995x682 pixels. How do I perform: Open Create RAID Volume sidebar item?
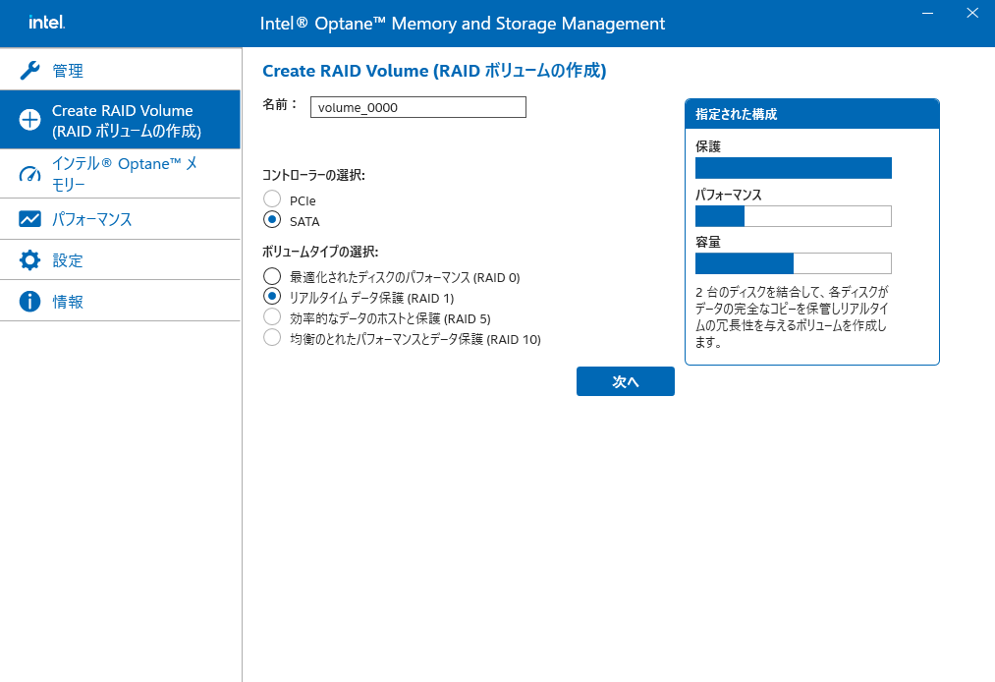[x=120, y=119]
